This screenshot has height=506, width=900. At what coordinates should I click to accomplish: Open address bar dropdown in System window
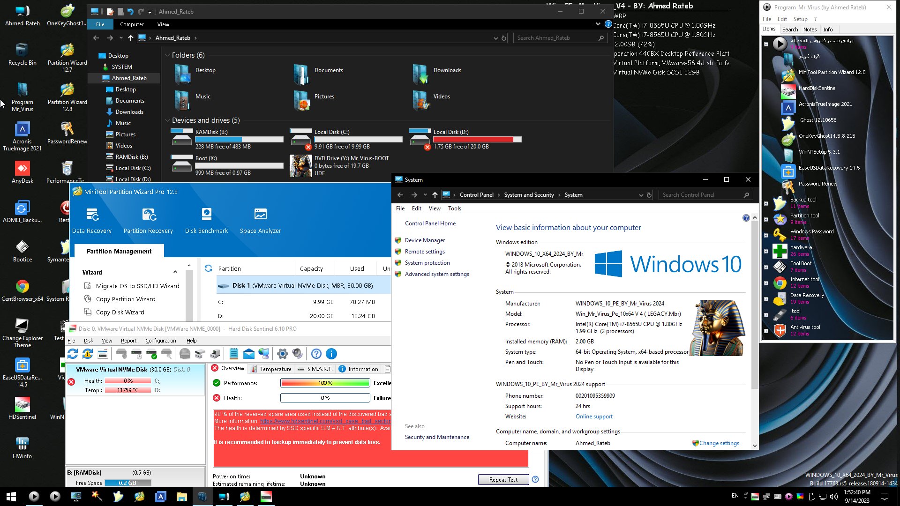[641, 195]
